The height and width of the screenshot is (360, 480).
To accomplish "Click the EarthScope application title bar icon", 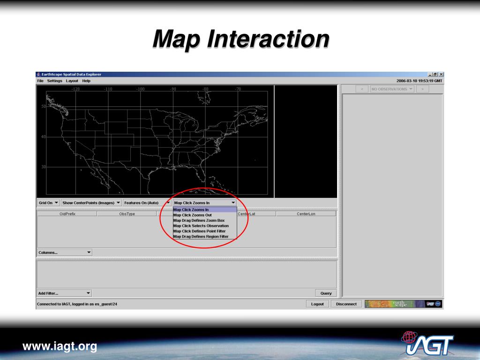I will [38, 75].
